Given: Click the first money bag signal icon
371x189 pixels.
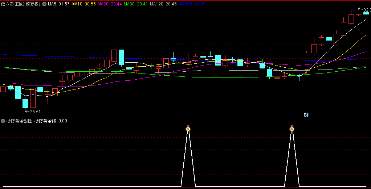Looking at the screenshot, I should pos(188,128).
